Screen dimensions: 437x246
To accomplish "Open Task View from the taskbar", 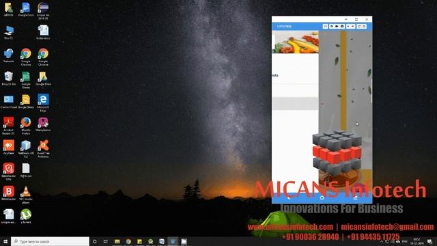I will coord(106,241).
